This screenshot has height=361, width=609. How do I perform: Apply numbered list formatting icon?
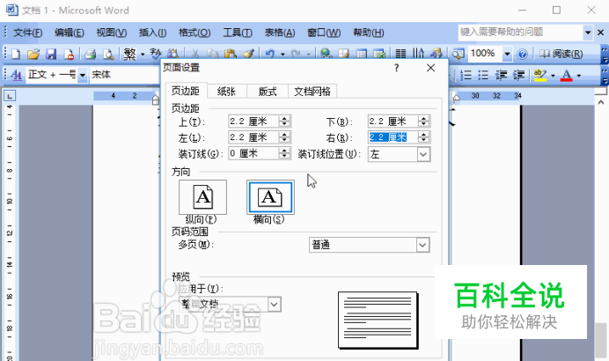coord(466,74)
